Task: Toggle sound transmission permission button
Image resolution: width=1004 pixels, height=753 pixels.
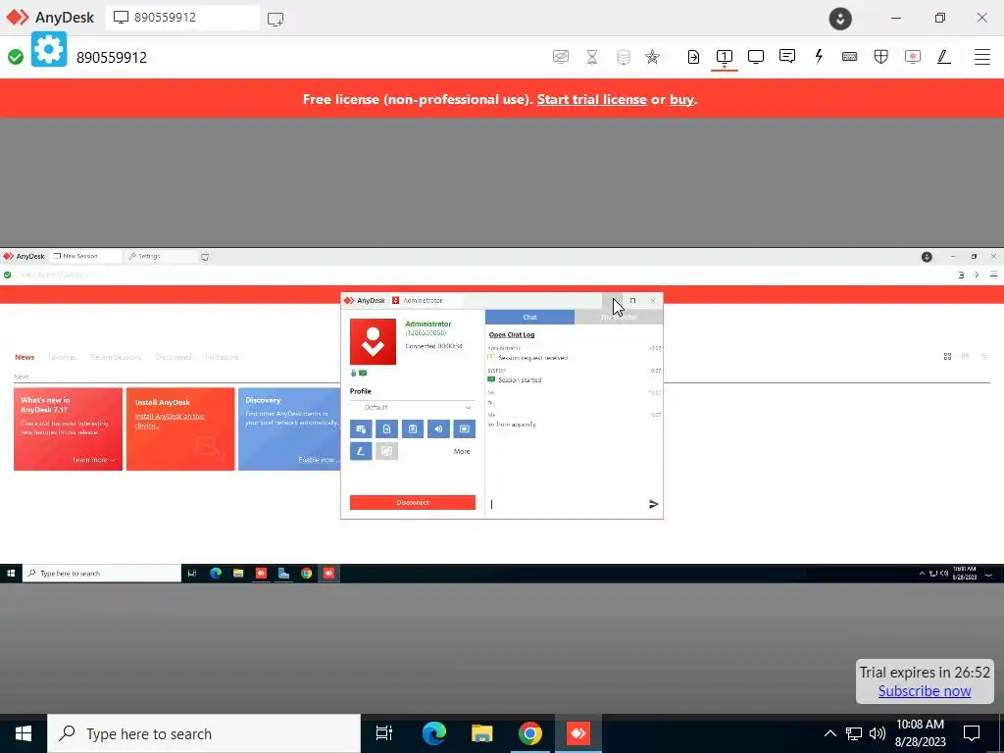Action: 438,429
